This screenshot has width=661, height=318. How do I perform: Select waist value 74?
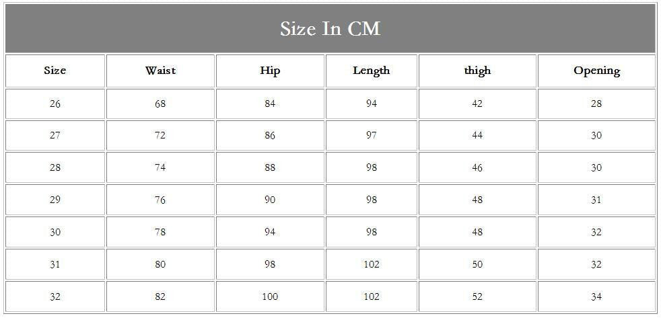[x=160, y=167]
